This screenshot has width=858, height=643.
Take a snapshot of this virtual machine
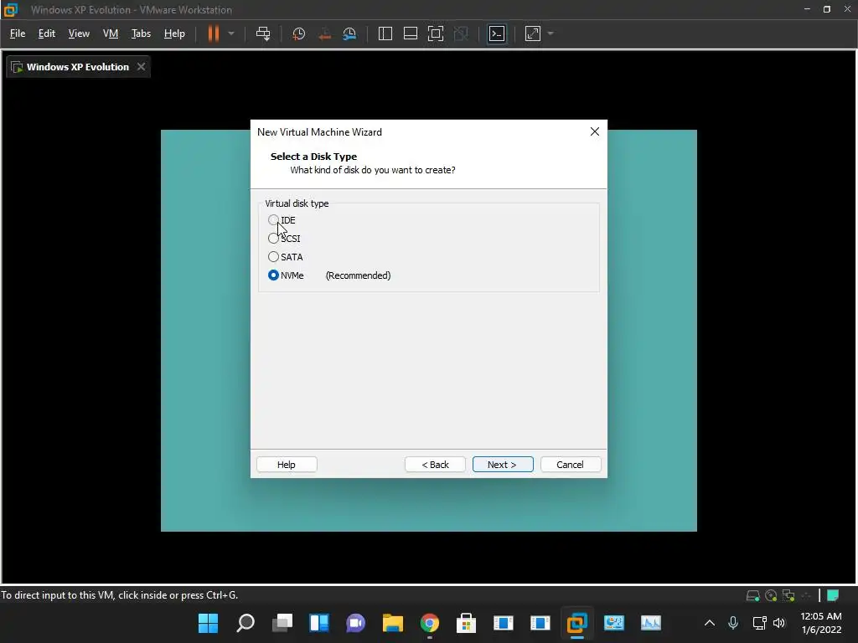pos(299,33)
